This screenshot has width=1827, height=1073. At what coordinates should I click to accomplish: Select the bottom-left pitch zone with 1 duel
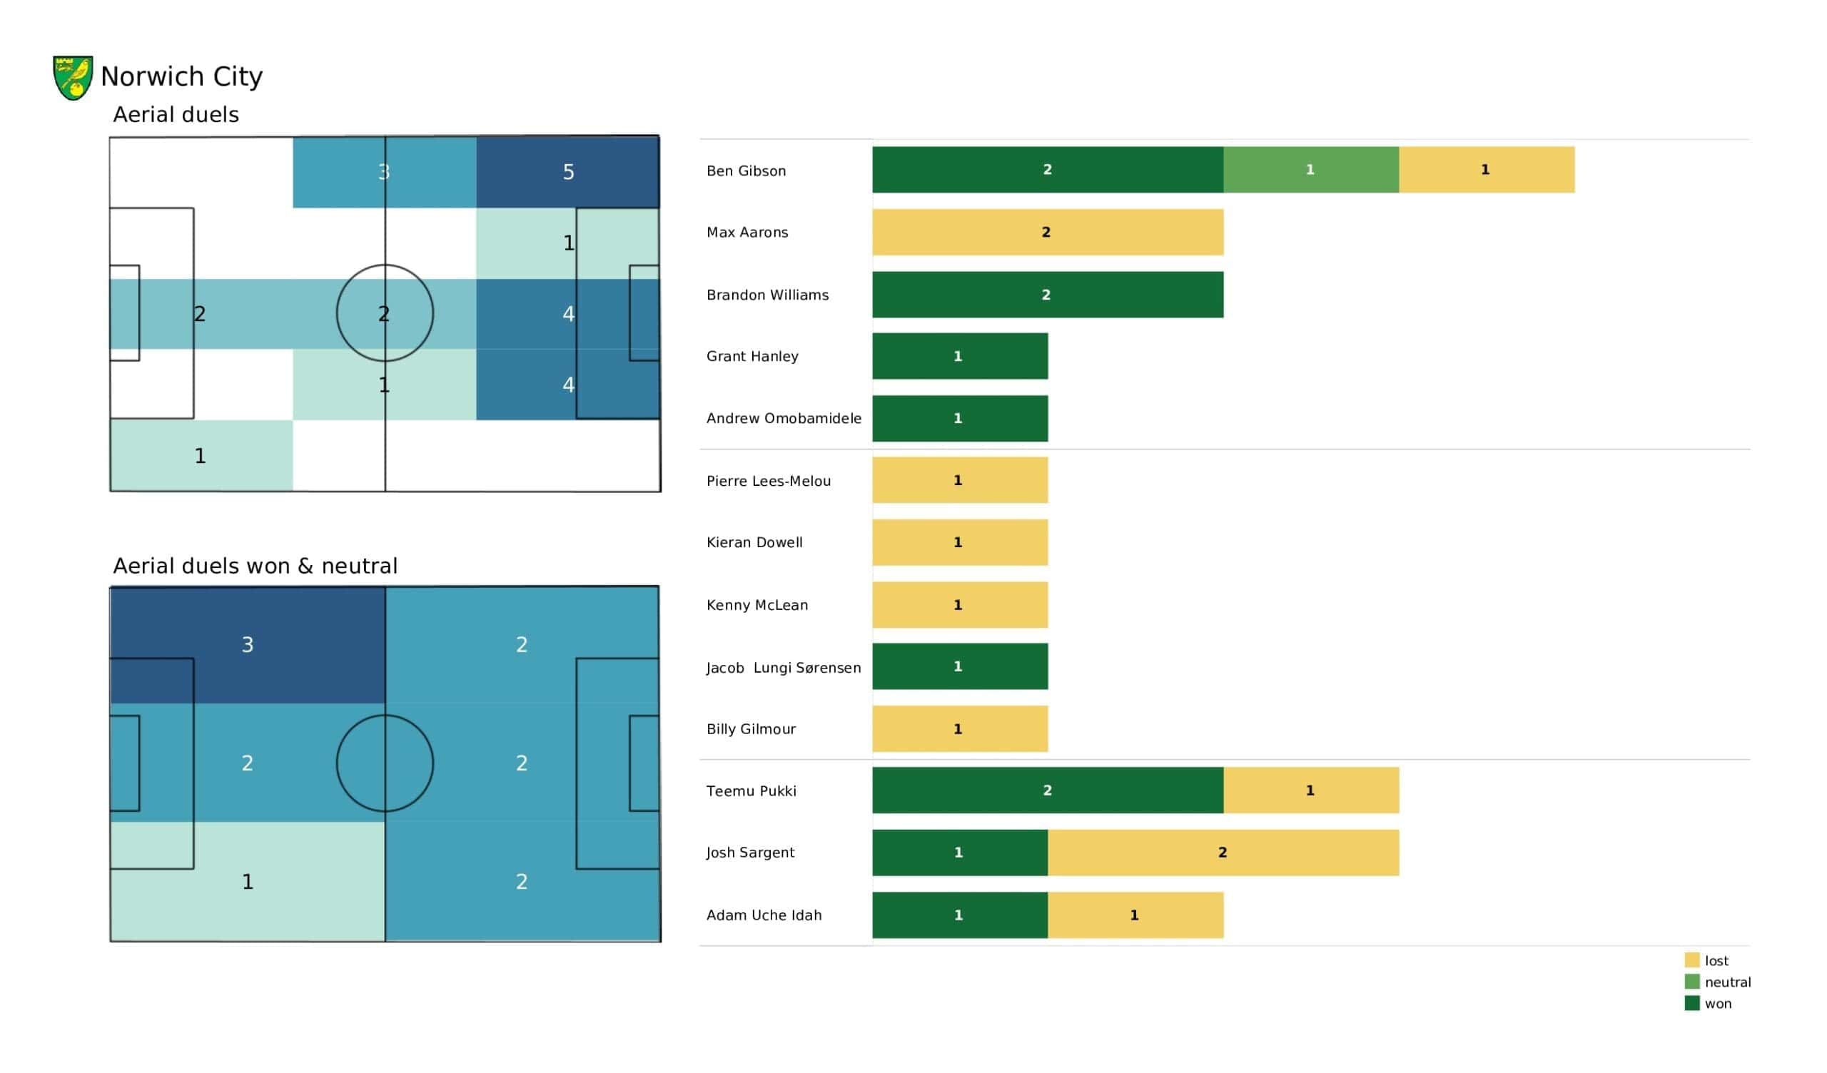point(201,455)
